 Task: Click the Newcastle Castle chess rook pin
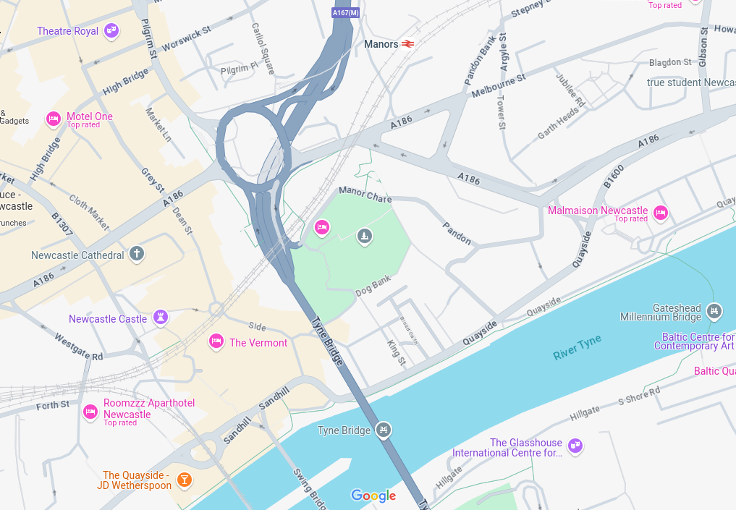pos(161,317)
